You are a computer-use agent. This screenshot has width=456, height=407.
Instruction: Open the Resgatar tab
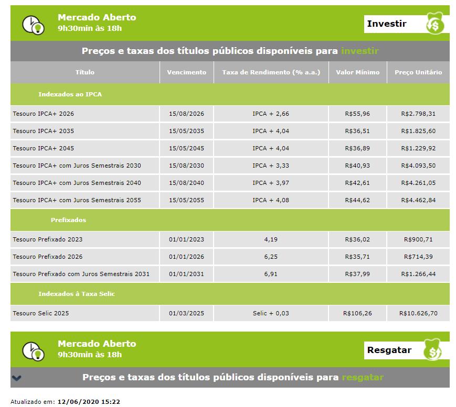click(x=389, y=350)
